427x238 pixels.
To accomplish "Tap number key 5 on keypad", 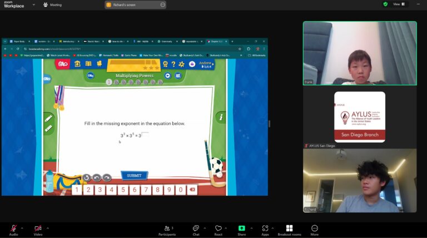I will 123,190.
